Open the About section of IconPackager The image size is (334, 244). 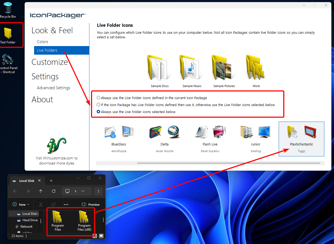click(x=42, y=100)
